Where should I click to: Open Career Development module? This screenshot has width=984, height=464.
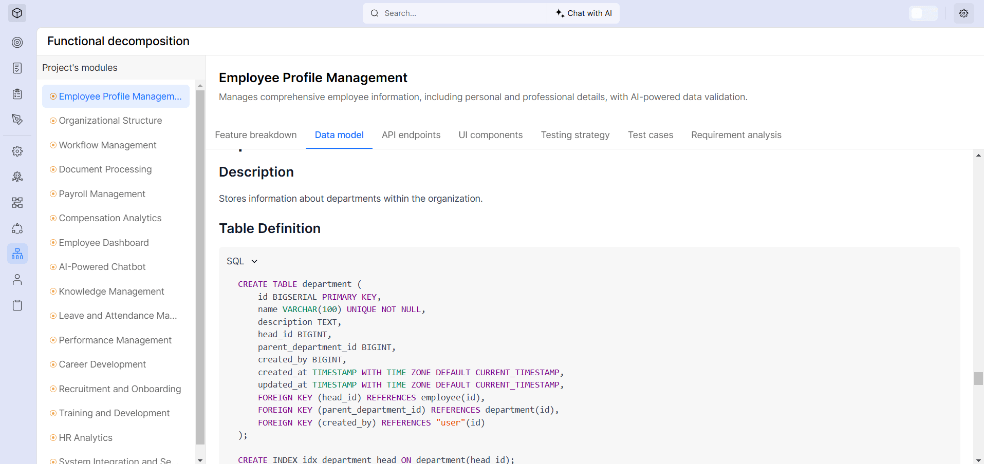pos(116,364)
